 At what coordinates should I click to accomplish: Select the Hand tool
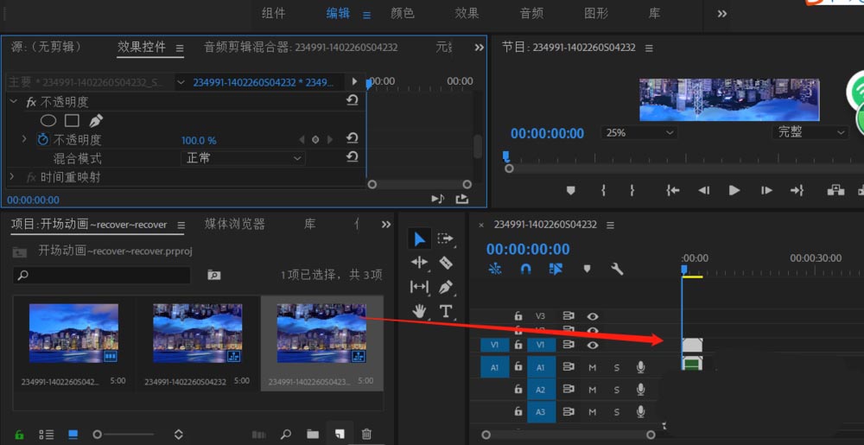(x=419, y=311)
